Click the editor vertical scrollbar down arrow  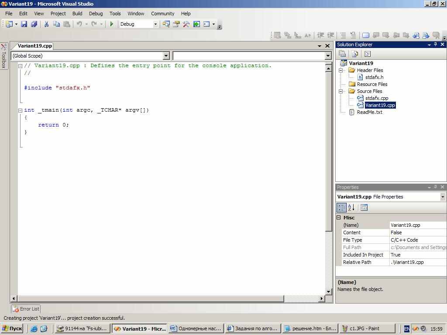click(328, 292)
